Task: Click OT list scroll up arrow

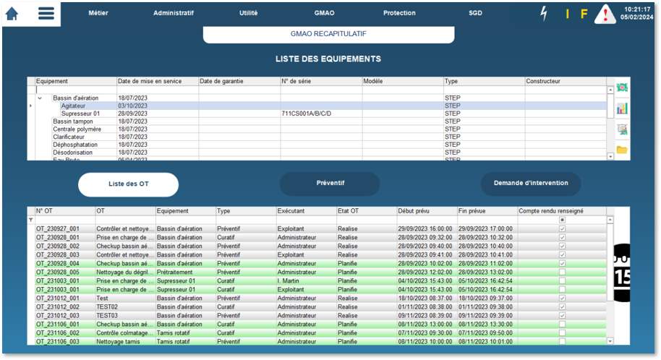Action: (610, 220)
